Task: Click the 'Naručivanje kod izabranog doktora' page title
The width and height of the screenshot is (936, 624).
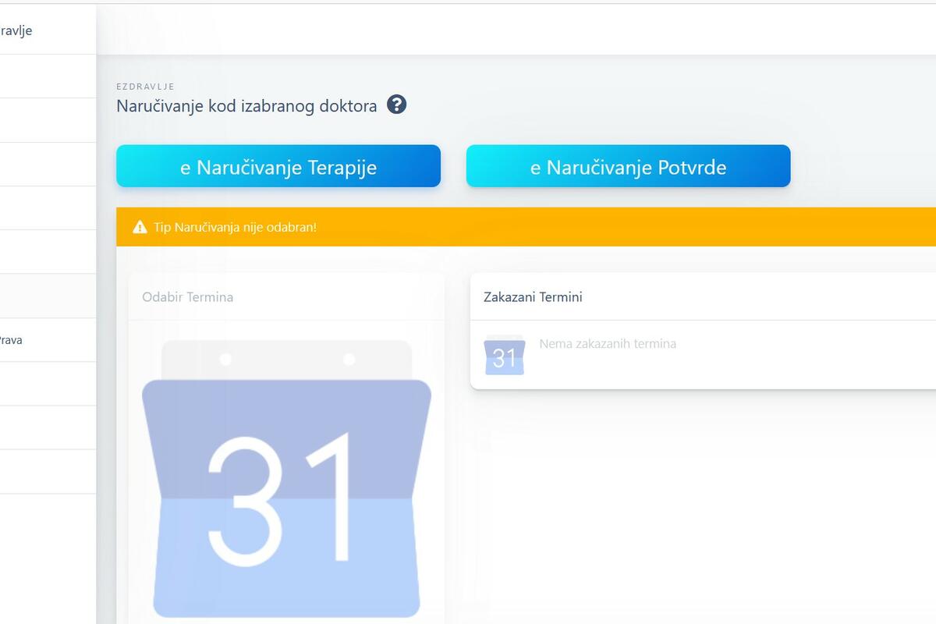Action: [x=246, y=106]
